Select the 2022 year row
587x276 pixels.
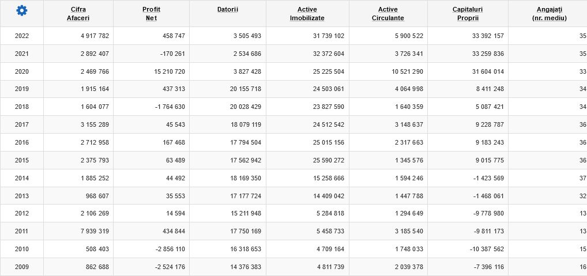pos(293,36)
